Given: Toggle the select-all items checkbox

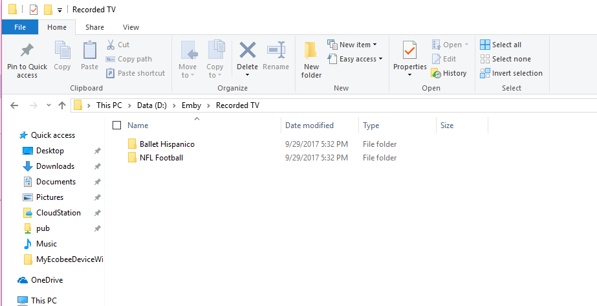Looking at the screenshot, I should [x=117, y=126].
